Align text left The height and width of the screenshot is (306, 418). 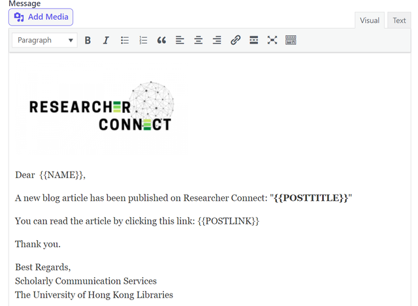click(x=180, y=40)
